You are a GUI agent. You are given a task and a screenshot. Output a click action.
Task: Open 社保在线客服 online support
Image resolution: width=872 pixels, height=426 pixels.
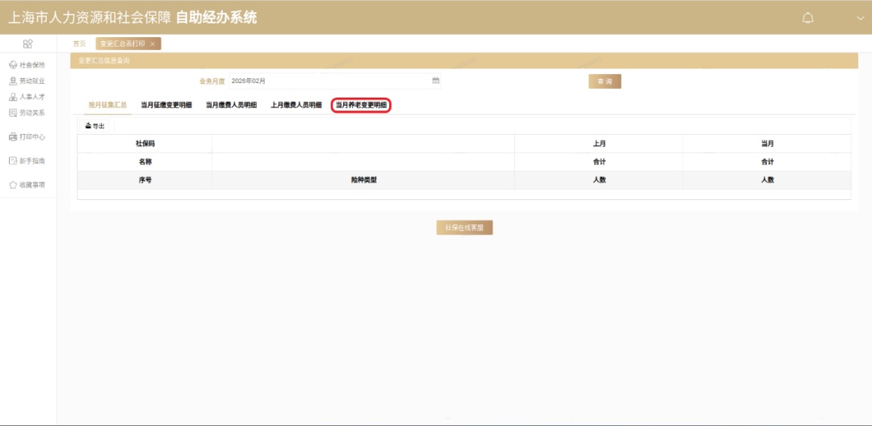pyautogui.click(x=464, y=228)
